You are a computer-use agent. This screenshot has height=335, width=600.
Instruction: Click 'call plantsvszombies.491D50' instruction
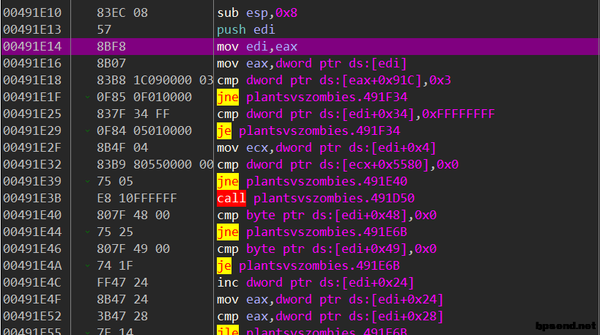tap(316, 198)
